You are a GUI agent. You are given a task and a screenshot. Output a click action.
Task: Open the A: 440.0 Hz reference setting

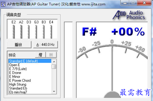coord(46,45)
